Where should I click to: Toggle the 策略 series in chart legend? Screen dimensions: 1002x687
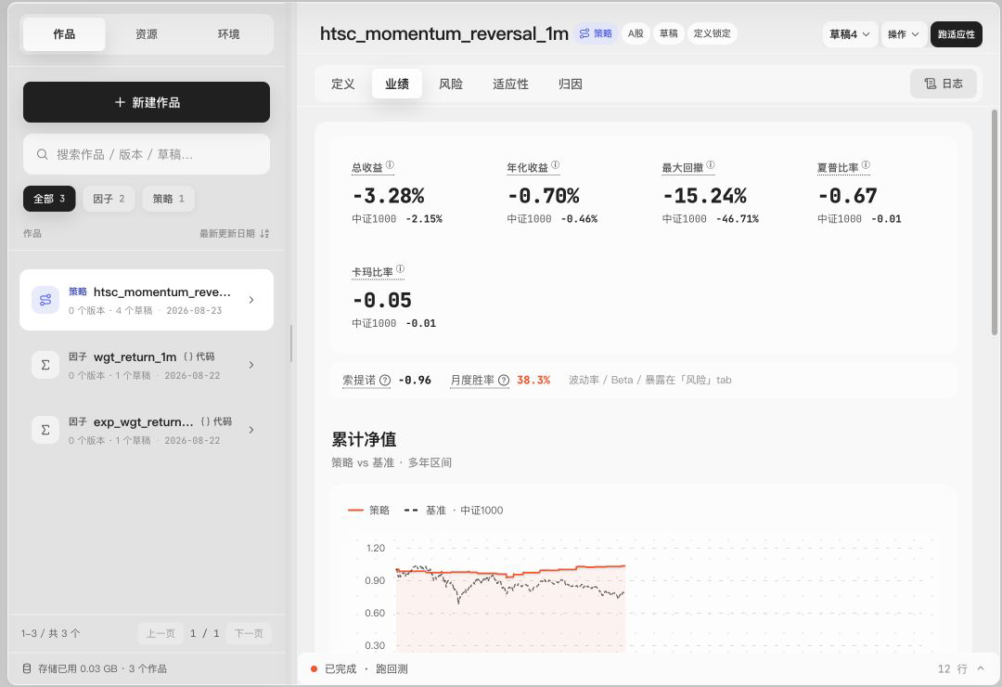(x=368, y=511)
